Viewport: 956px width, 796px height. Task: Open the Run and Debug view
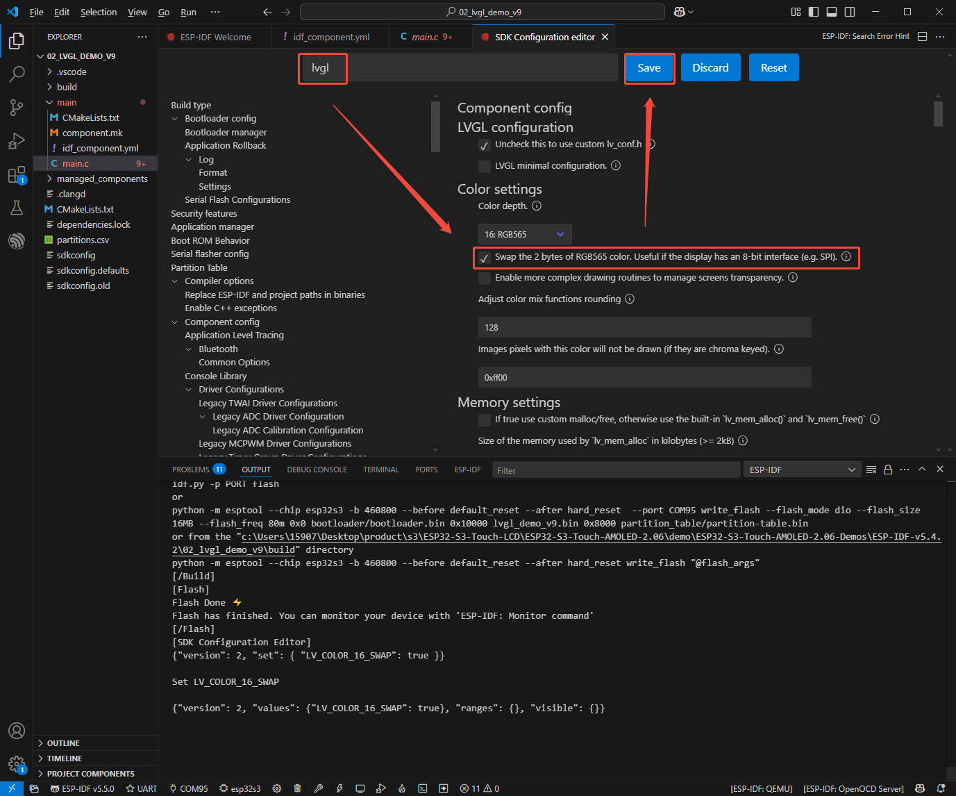(x=17, y=141)
